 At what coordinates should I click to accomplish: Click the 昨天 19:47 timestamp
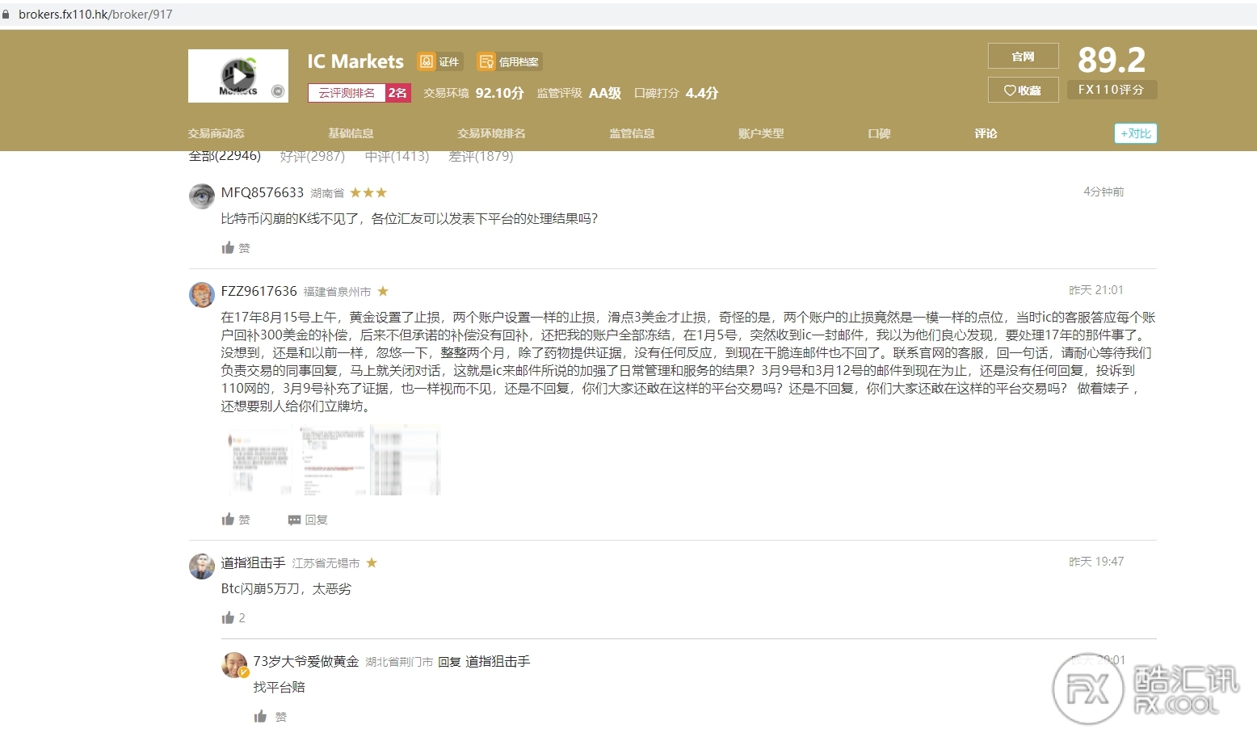point(1096,562)
